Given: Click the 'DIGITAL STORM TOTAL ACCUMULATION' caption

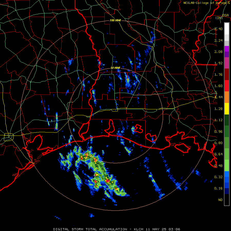Looking at the screenshot, I should pos(90,229).
